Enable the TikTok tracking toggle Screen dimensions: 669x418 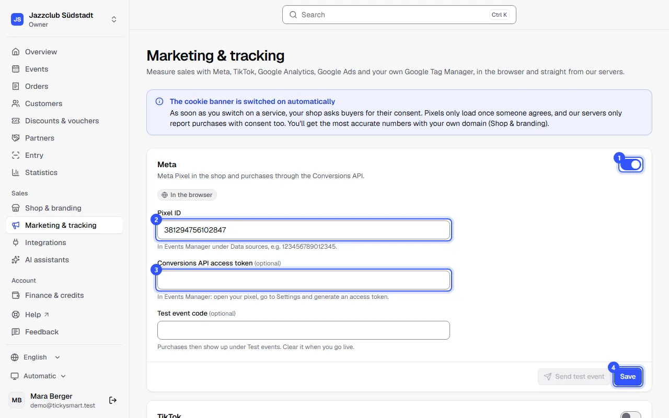[631, 416]
